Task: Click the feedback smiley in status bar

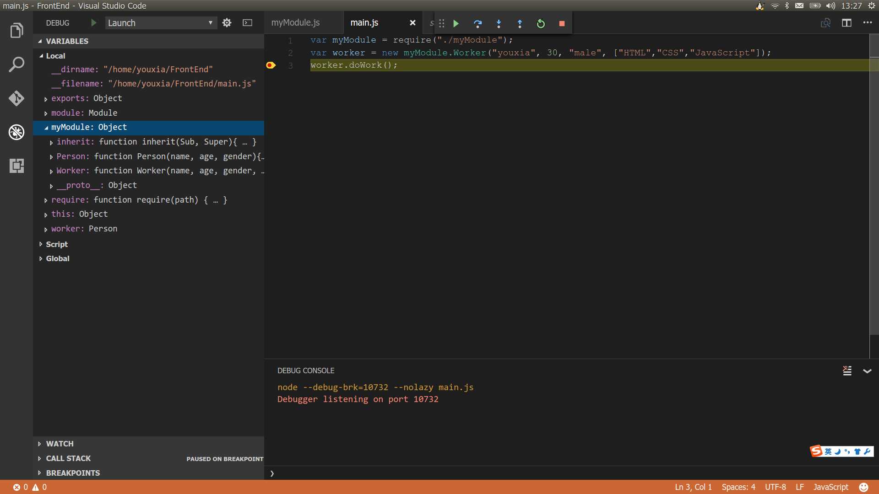Action: point(863,487)
